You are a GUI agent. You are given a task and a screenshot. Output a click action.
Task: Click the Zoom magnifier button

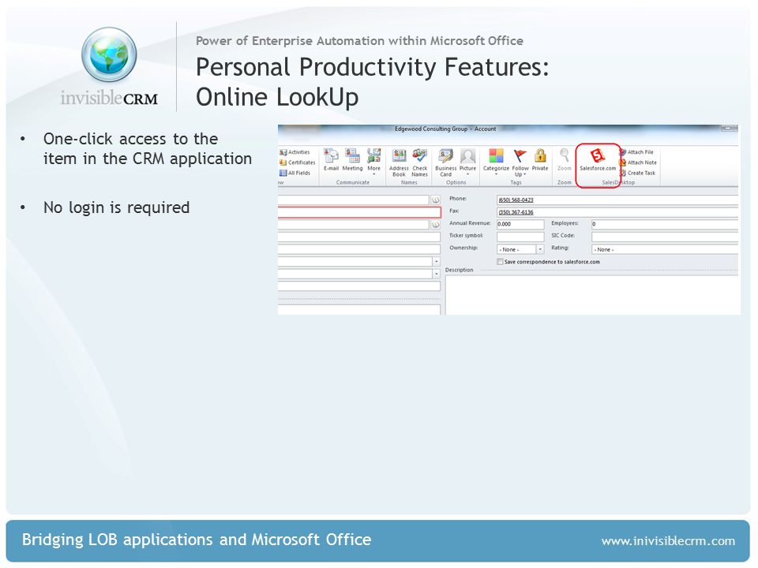coord(564,160)
